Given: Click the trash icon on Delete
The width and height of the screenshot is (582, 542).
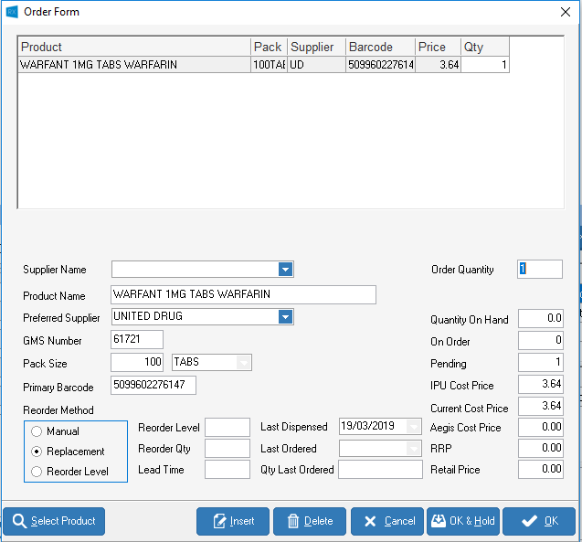Looking at the screenshot, I should pos(293,521).
